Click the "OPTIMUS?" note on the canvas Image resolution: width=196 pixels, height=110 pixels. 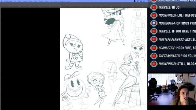click(137, 10)
